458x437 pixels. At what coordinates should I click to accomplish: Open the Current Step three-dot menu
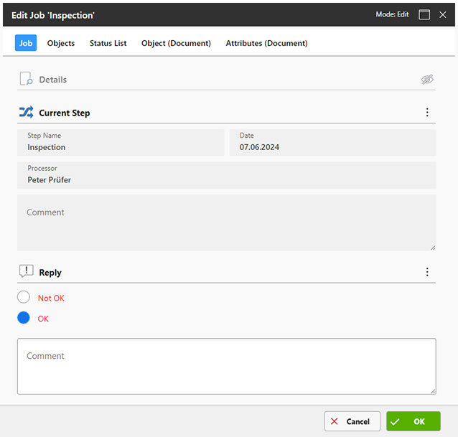[427, 113]
